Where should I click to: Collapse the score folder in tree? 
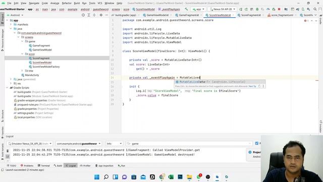(x=22, y=54)
